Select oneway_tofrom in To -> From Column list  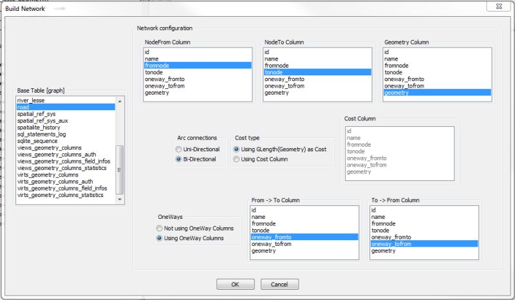pos(424,244)
